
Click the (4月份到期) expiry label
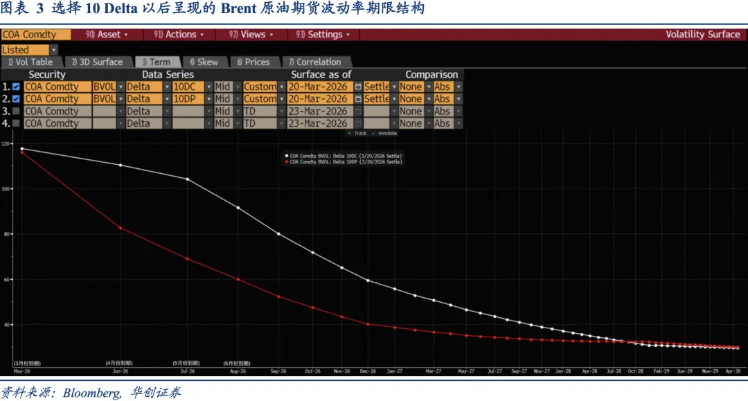(119, 364)
